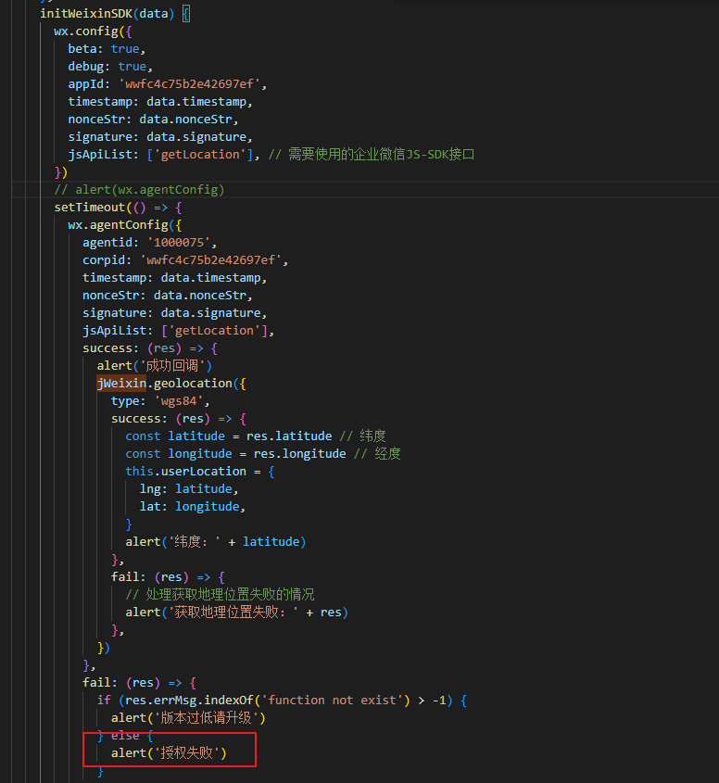Click the corpid 'wwfc4c75b2e42697ef' line

point(185,260)
